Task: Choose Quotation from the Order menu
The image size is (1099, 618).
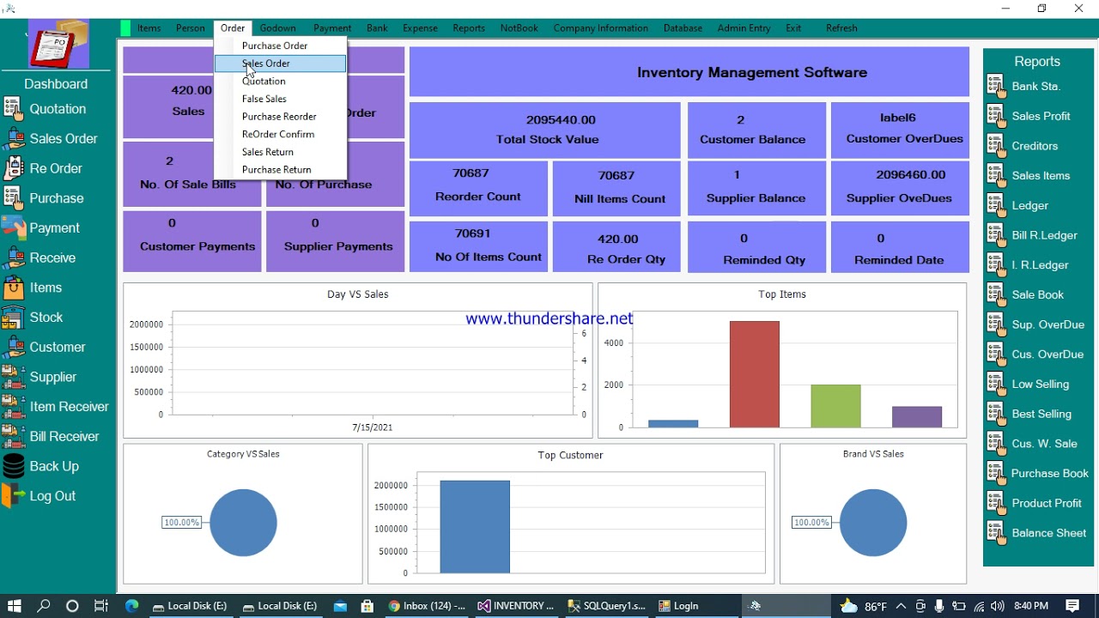Action: point(281,81)
